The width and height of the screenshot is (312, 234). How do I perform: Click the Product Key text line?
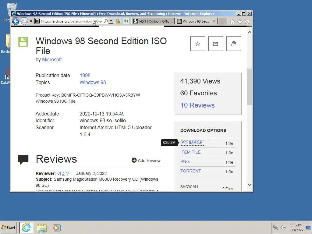[88, 95]
